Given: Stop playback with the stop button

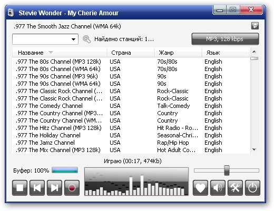Looking at the screenshot, I should 19,188.
